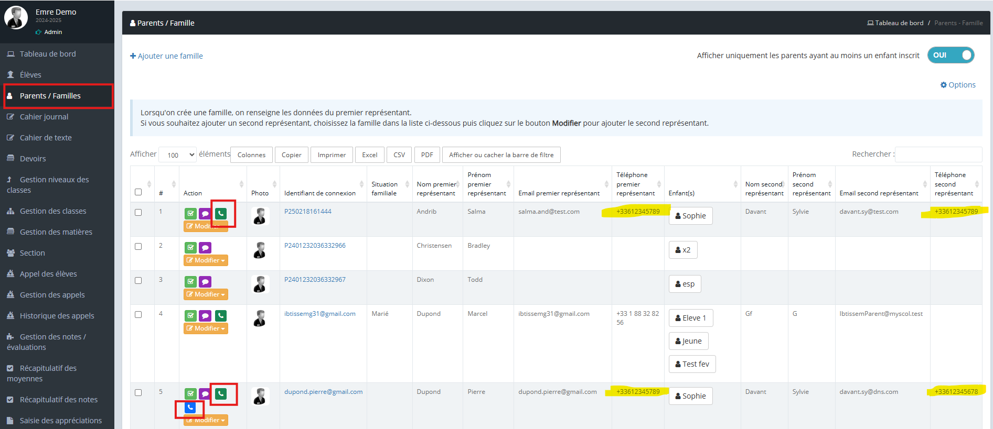Open the Afficher 100 elements dropdown
Viewport: 993px width, 429px height.
pyautogui.click(x=177, y=155)
